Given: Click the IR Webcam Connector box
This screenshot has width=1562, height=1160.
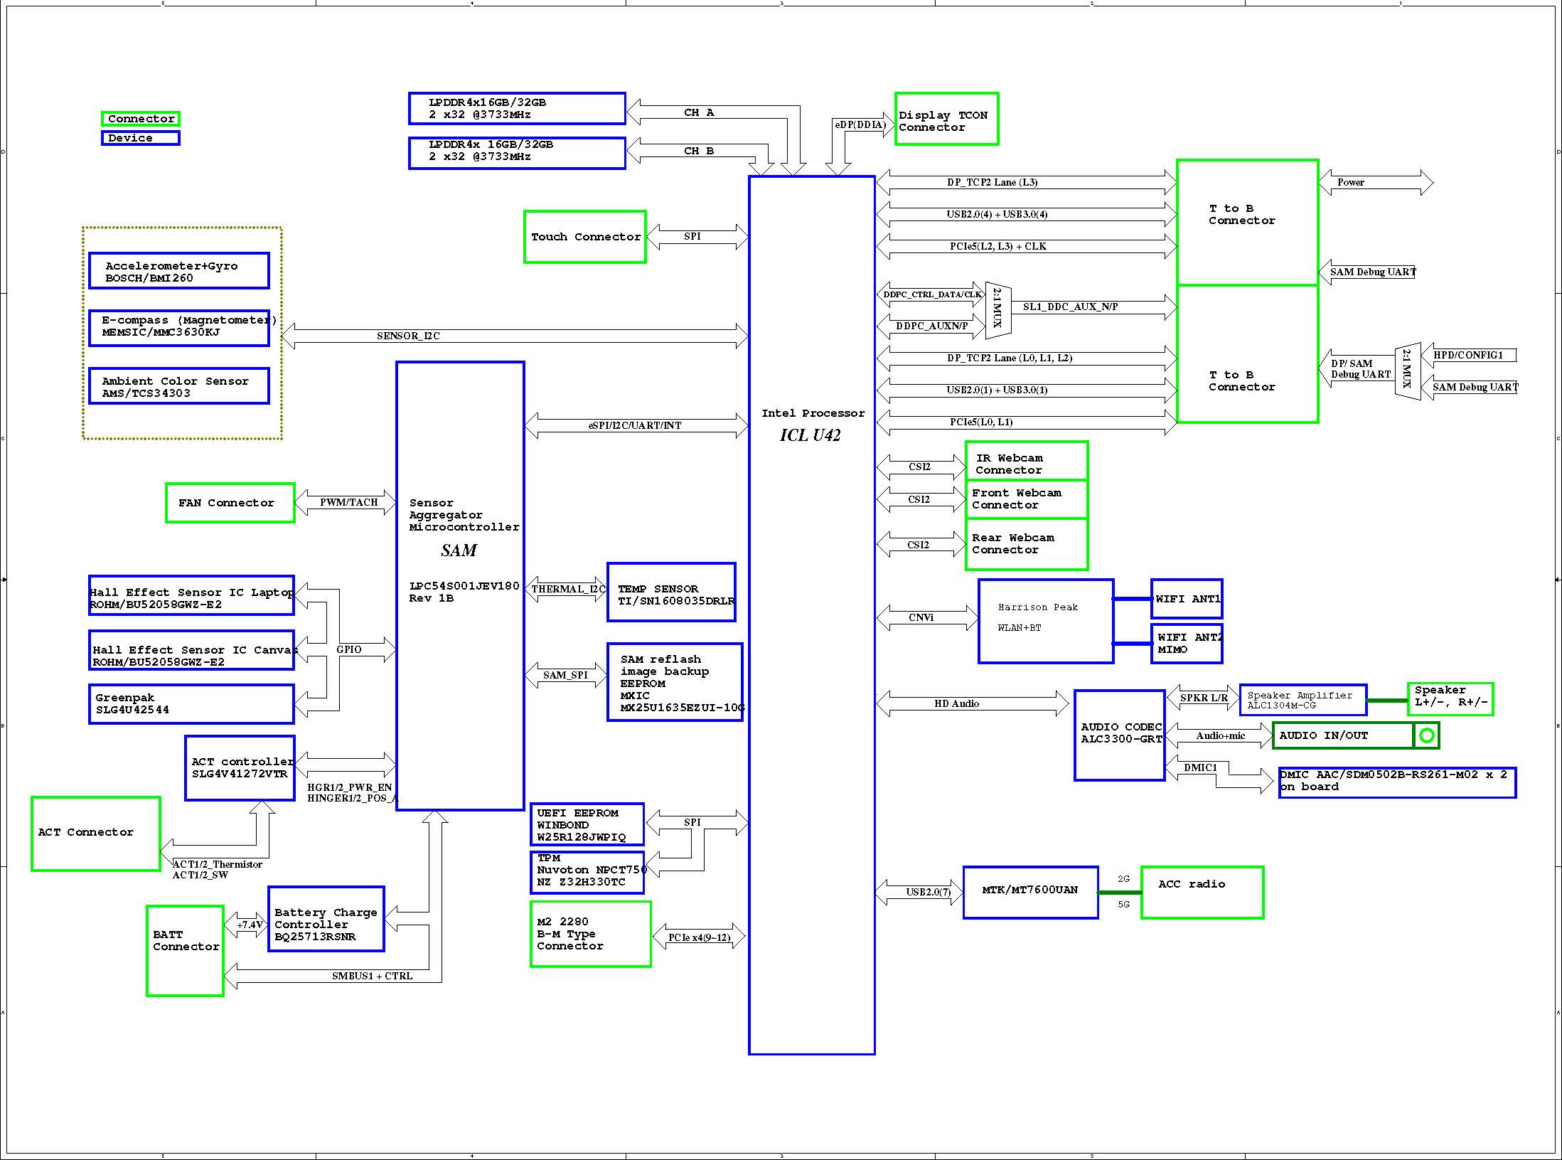Looking at the screenshot, I should pyautogui.click(x=1027, y=461).
